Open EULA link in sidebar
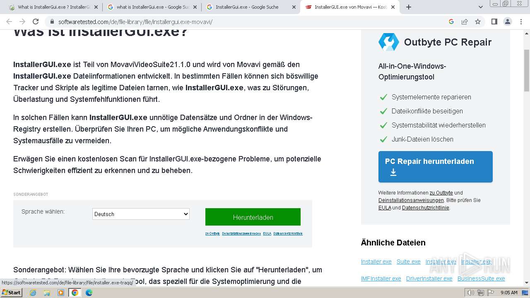 pyautogui.click(x=385, y=208)
